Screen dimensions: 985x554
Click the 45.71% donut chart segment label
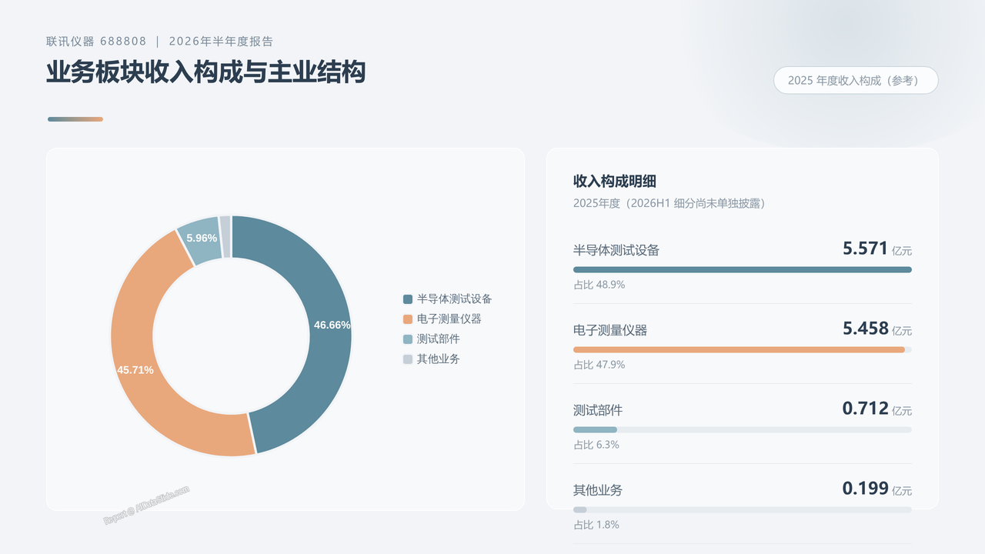click(135, 370)
